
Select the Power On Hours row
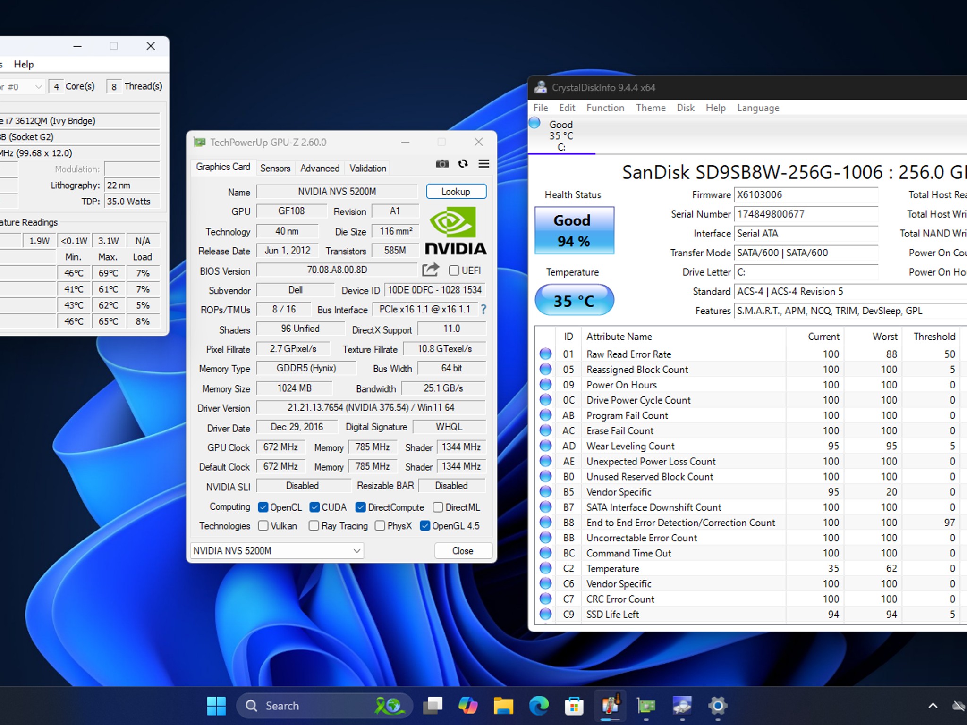pyautogui.click(x=750, y=385)
